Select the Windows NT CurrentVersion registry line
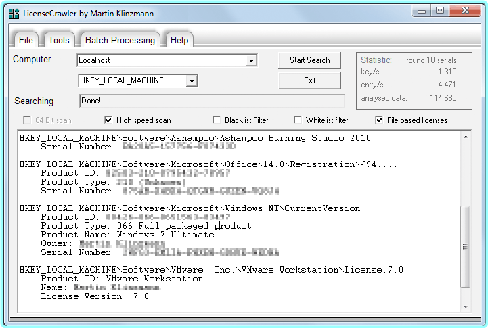Viewport: 488px width, 328px height. click(x=190, y=208)
